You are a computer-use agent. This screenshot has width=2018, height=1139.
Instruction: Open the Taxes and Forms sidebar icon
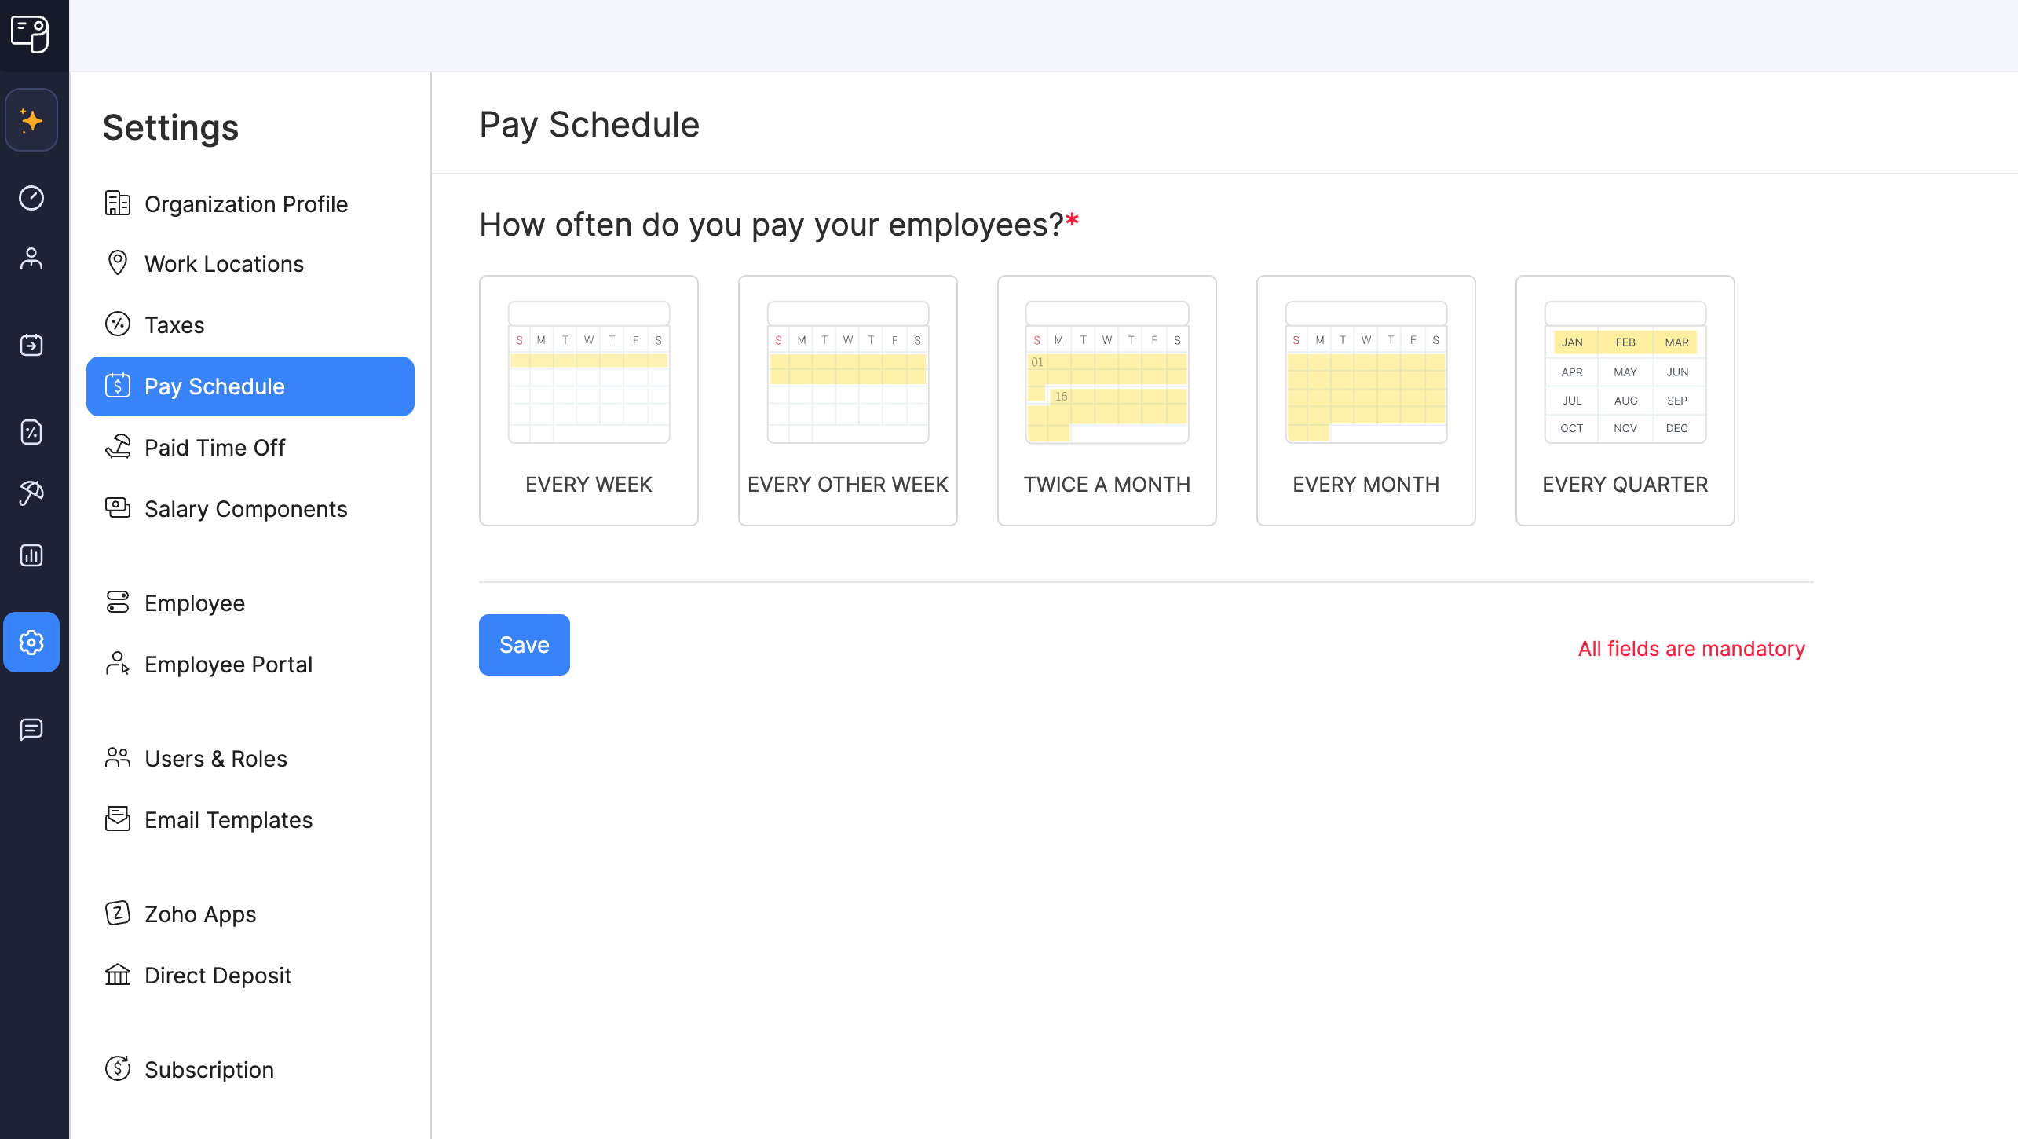[x=31, y=432]
